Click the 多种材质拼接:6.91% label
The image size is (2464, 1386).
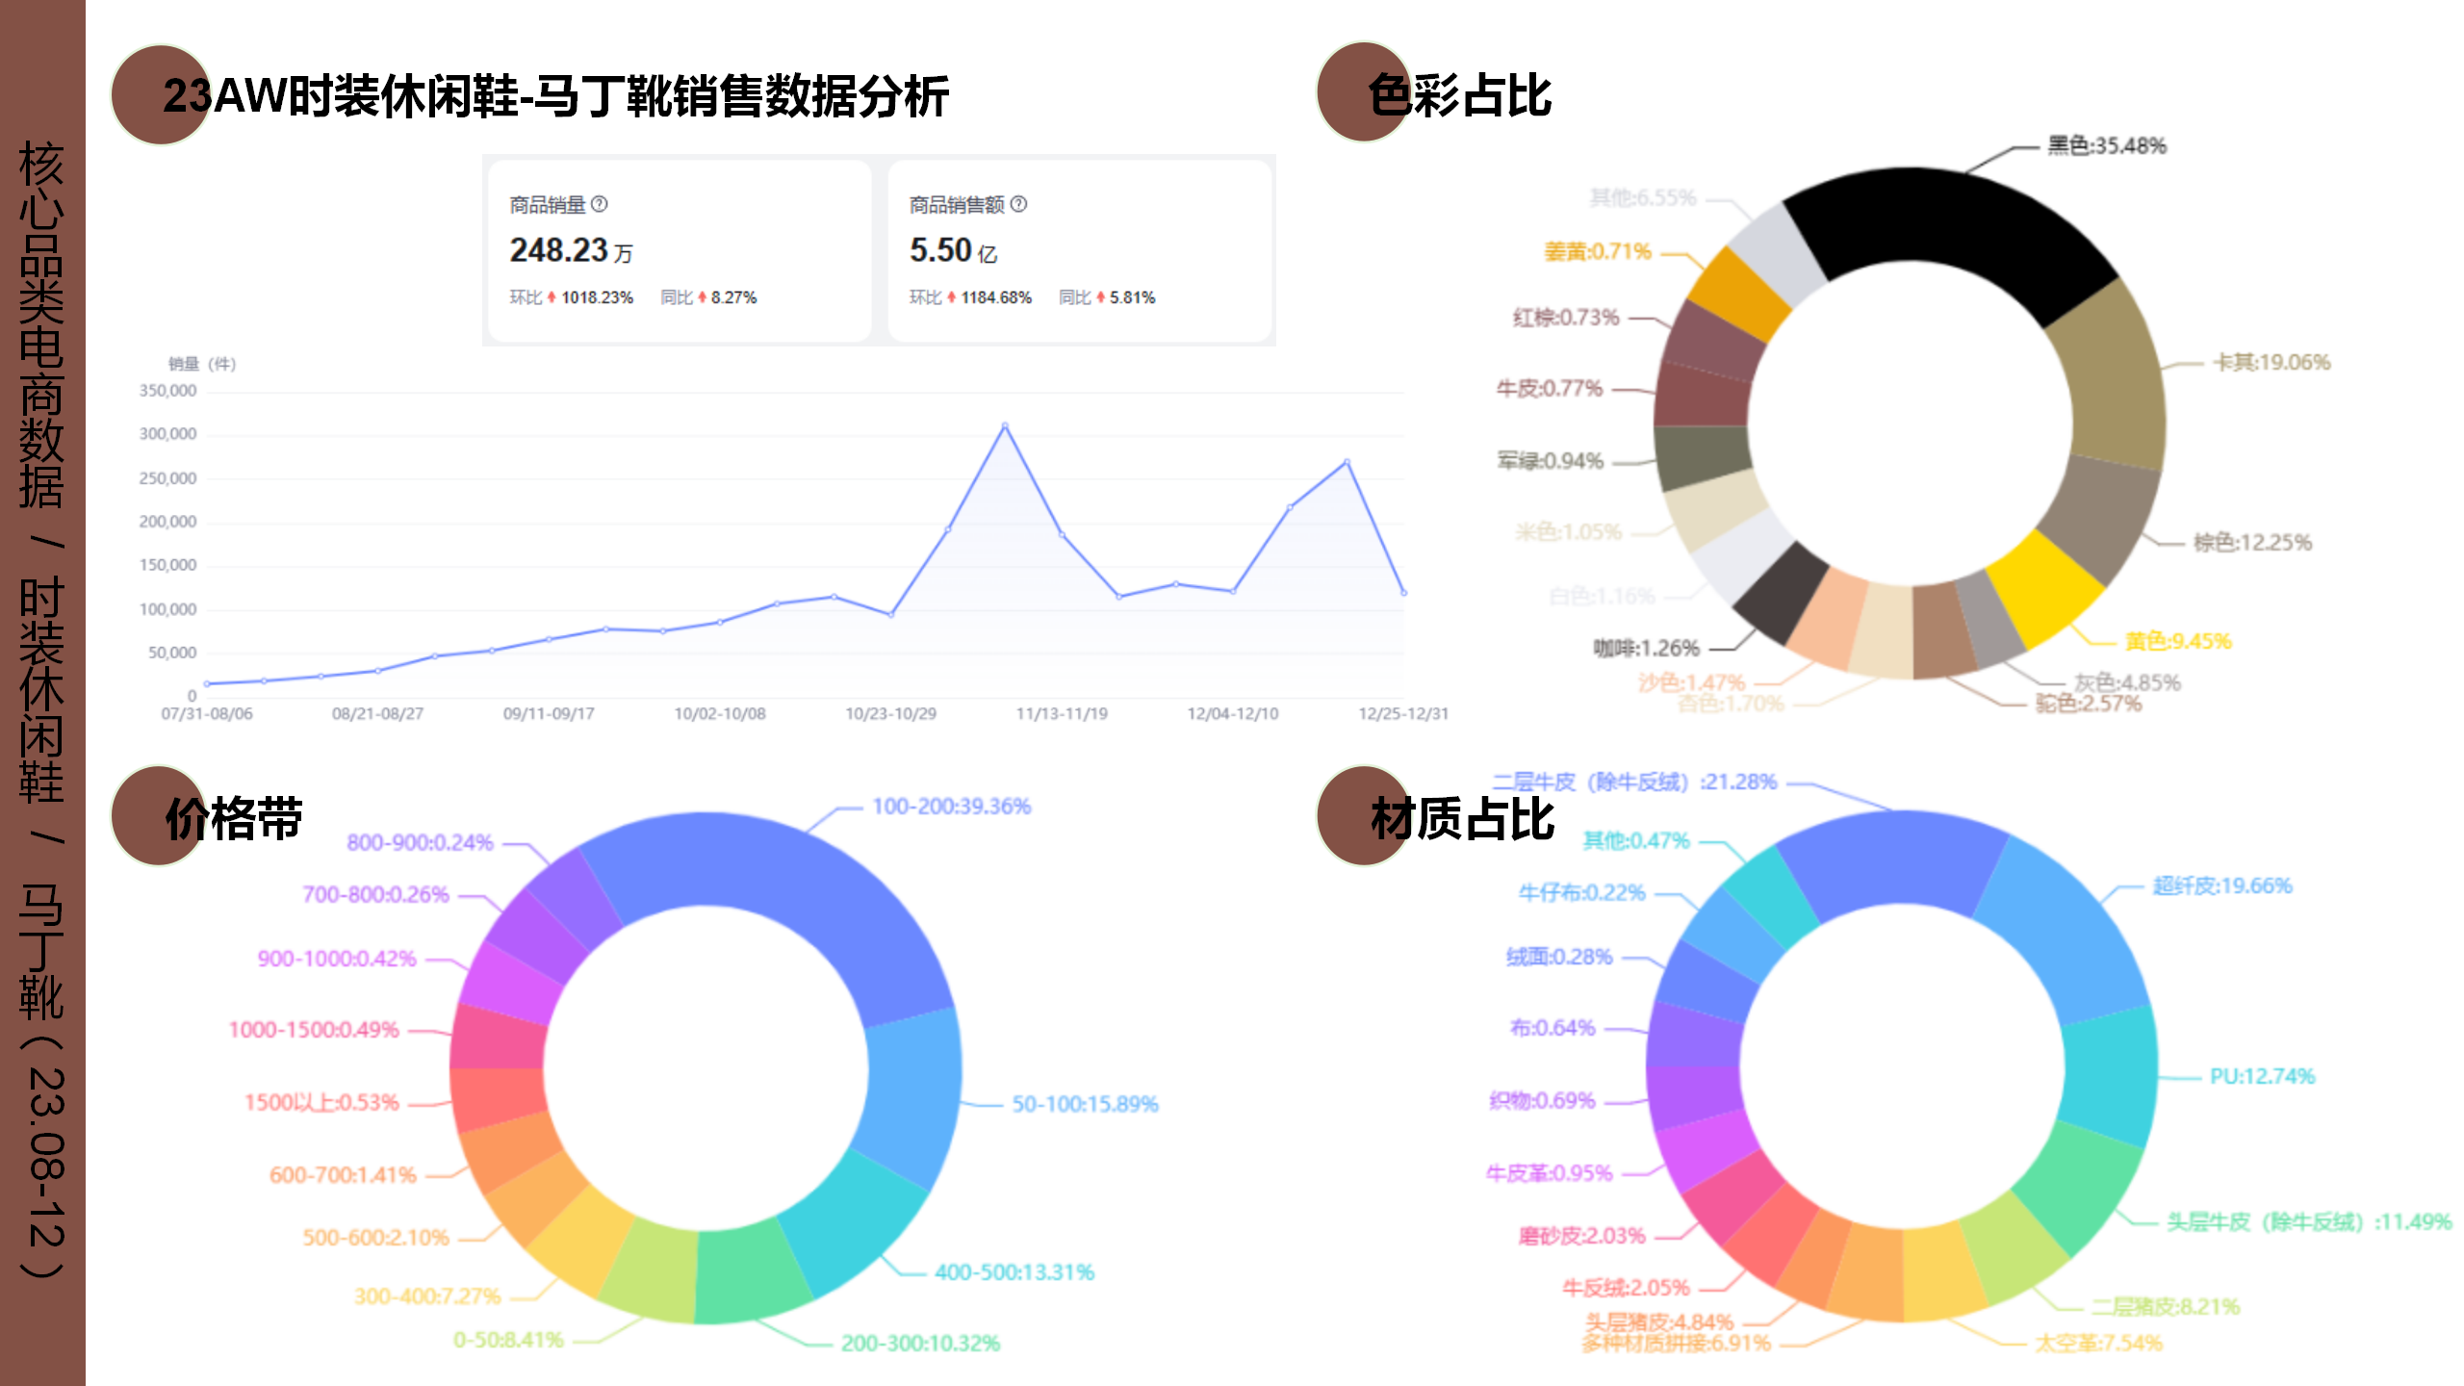1676,1343
